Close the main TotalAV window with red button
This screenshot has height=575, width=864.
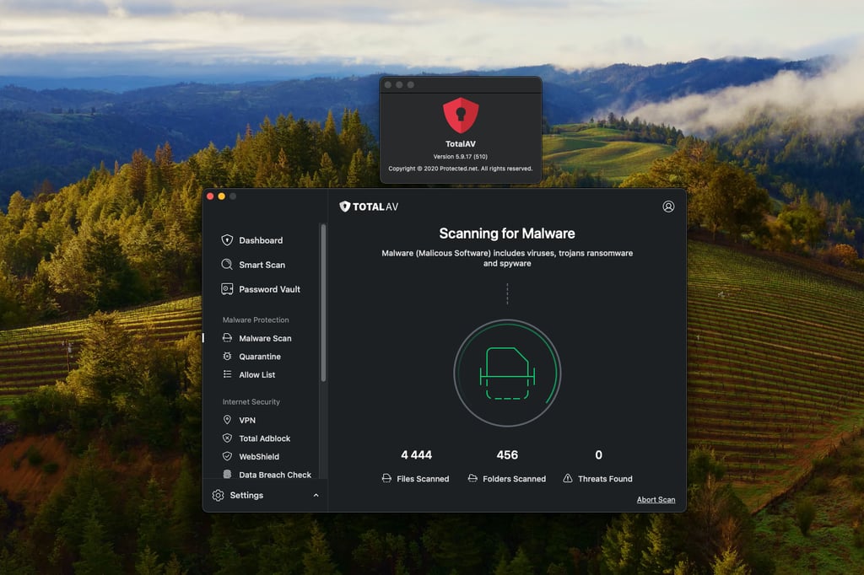[x=210, y=196]
